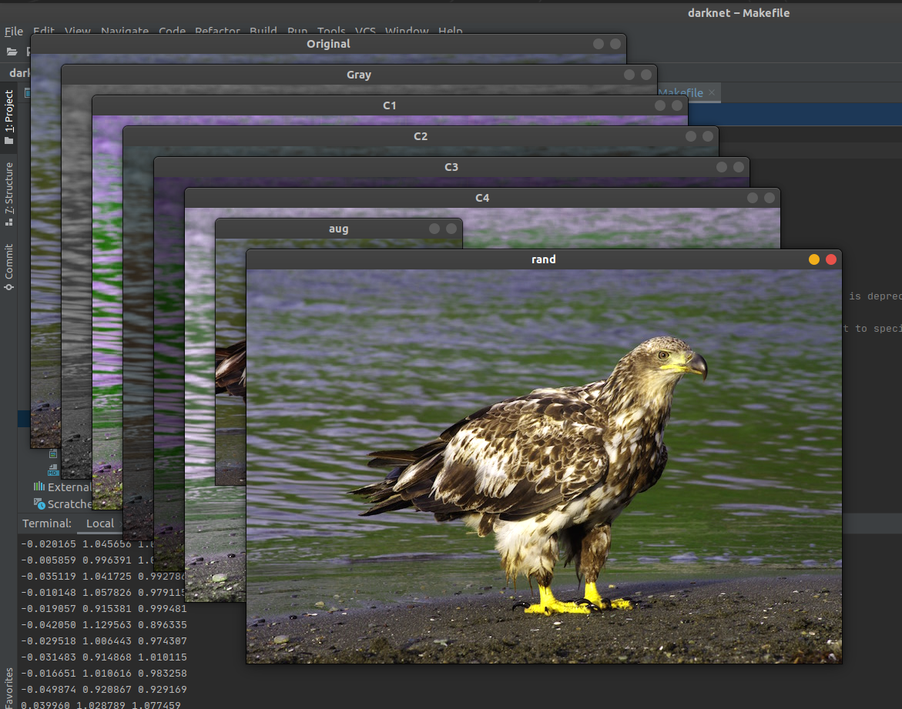Minimize the aug window
This screenshot has height=709, width=902.
434,229
